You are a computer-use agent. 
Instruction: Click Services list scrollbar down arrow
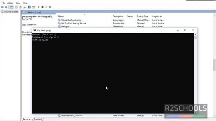click(214, 116)
